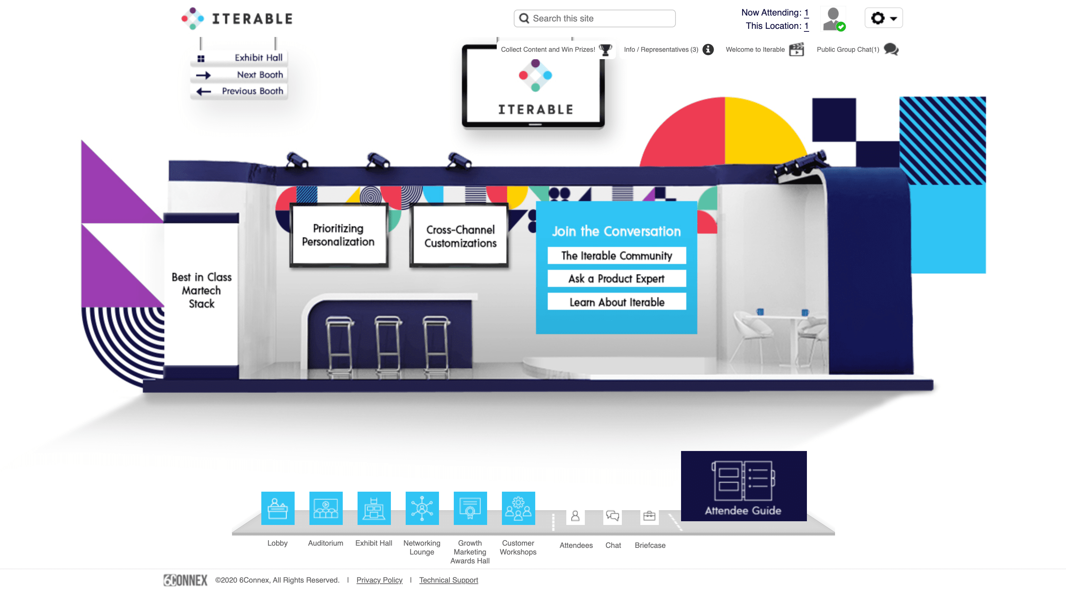The image size is (1066, 590).
Task: Open the Customer Workshops icon
Action: [518, 508]
